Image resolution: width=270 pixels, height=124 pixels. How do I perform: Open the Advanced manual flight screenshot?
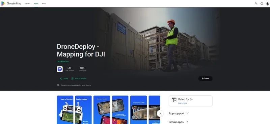click(138, 110)
